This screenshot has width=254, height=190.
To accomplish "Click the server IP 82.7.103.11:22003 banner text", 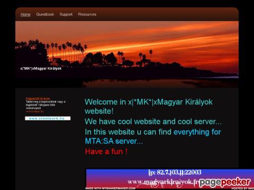I will (175, 172).
